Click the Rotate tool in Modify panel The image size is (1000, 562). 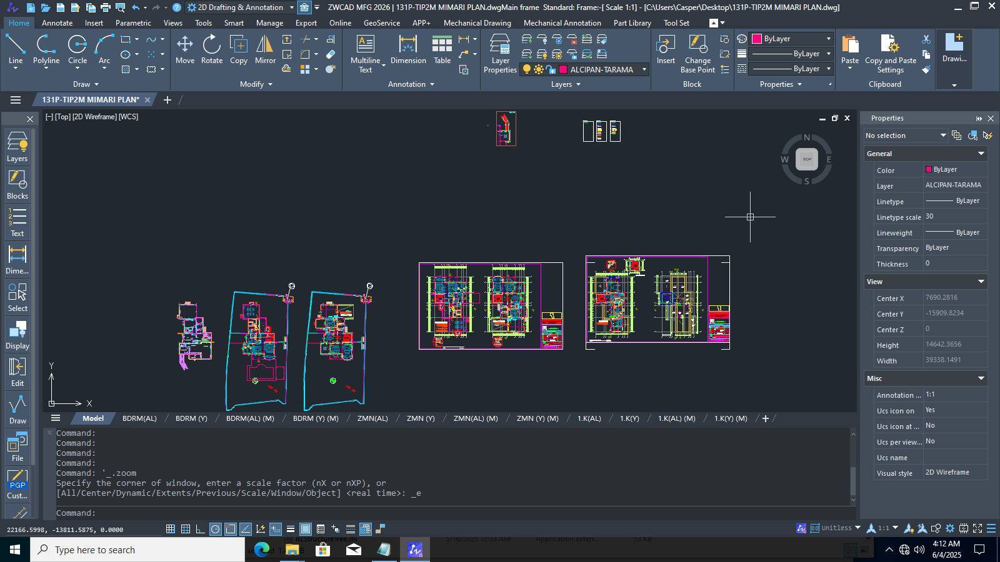[x=212, y=49]
